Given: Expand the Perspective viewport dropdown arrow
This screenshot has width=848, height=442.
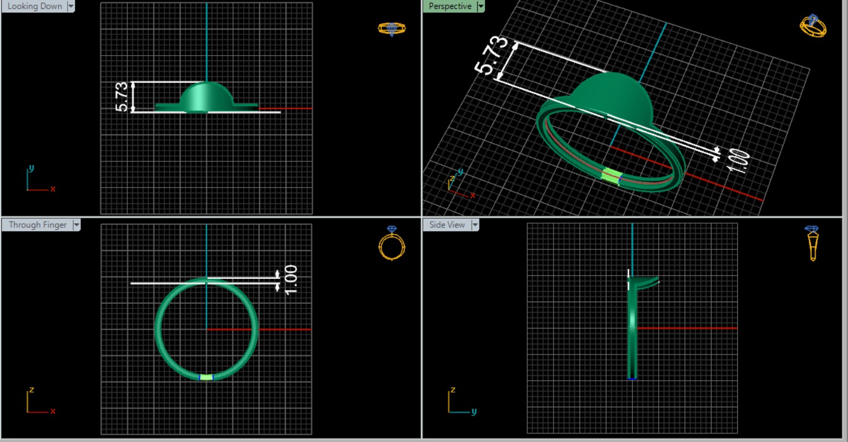Looking at the screenshot, I should tap(480, 6).
